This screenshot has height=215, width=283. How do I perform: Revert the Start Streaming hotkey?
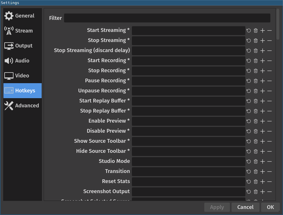249,31
